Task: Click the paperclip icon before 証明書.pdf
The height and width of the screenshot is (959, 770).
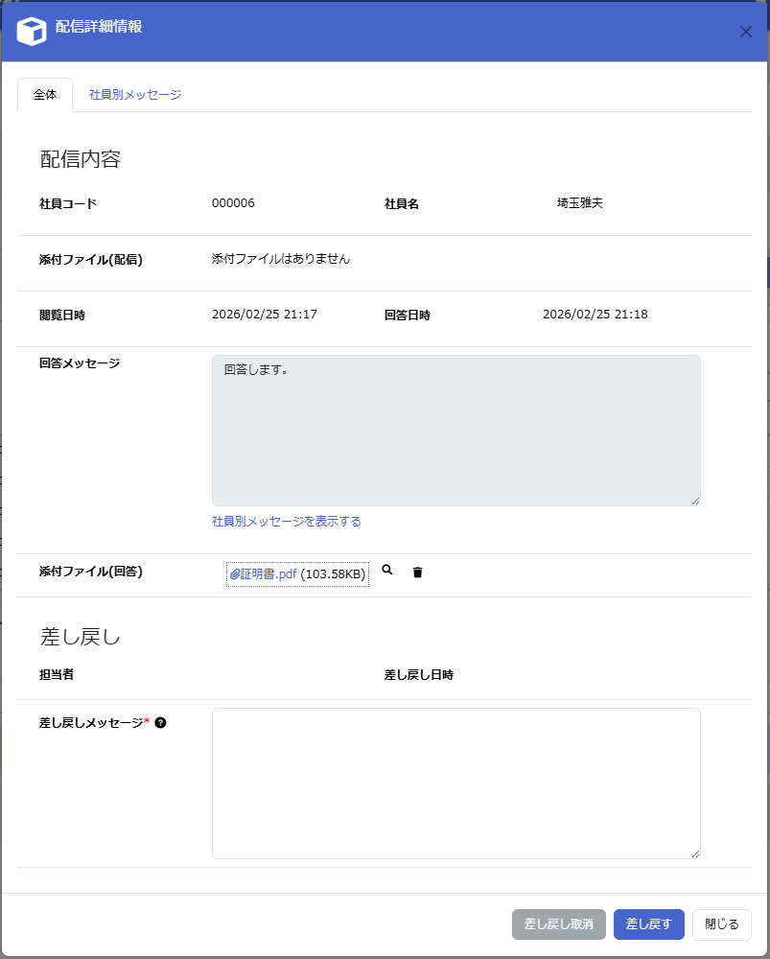Action: pos(234,574)
